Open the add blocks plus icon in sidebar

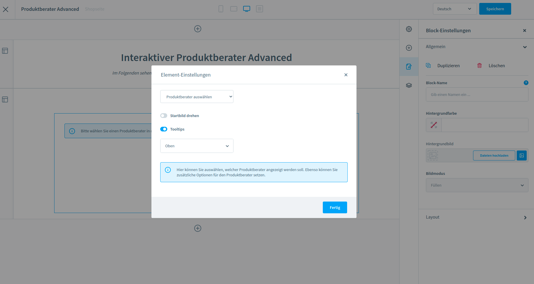coord(409,48)
